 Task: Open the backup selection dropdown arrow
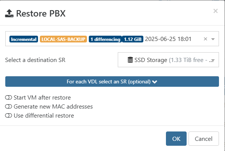tap(213, 39)
